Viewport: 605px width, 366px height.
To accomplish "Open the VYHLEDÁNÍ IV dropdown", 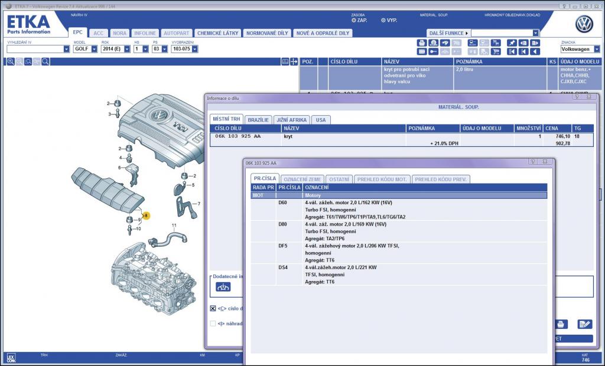I will [x=66, y=49].
